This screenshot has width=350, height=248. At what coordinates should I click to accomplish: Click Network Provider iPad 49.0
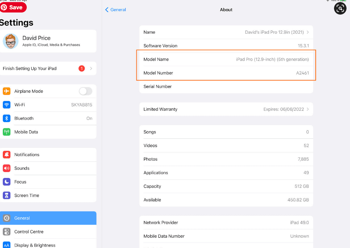coord(299,223)
